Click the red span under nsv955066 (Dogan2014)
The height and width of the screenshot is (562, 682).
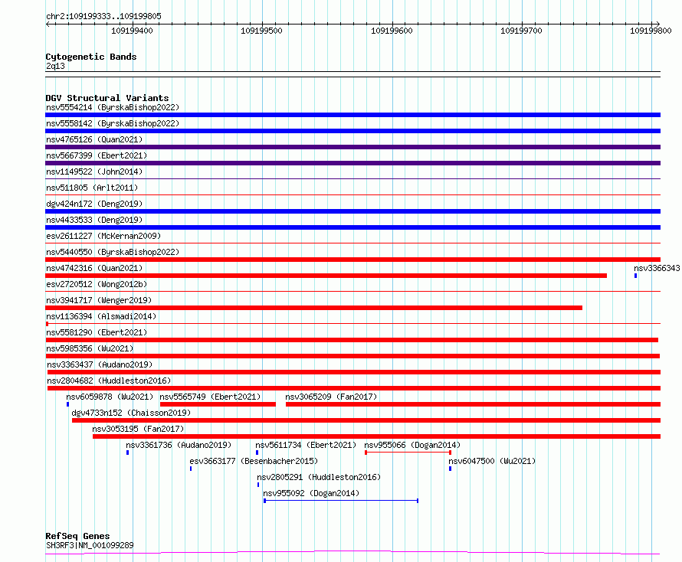tap(408, 453)
